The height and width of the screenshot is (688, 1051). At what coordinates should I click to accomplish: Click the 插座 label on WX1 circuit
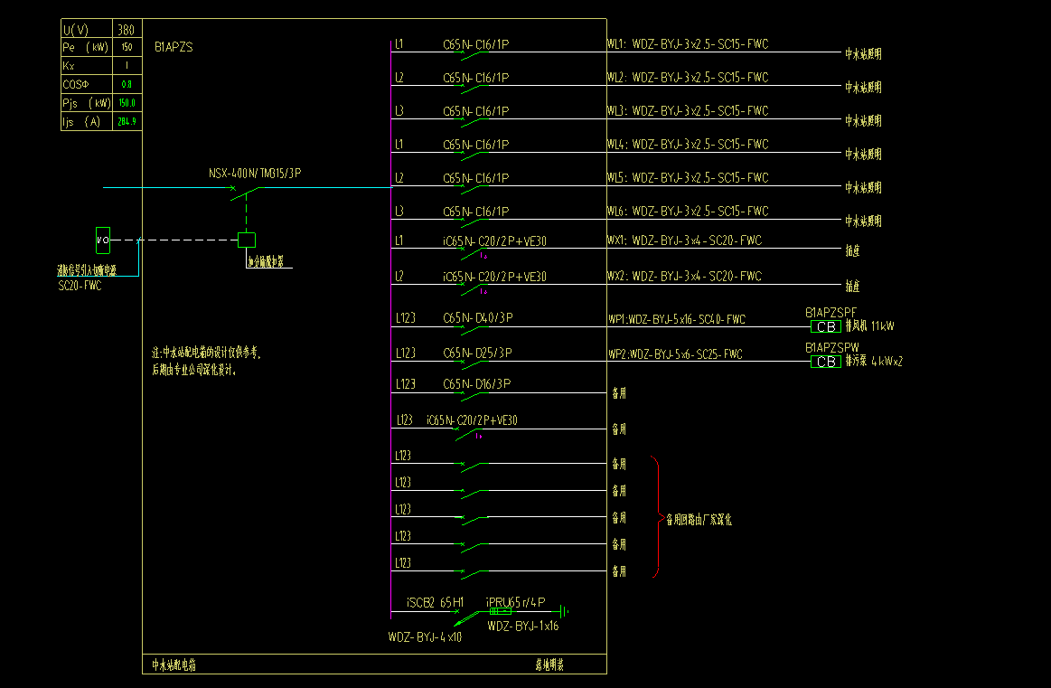pyautogui.click(x=852, y=250)
